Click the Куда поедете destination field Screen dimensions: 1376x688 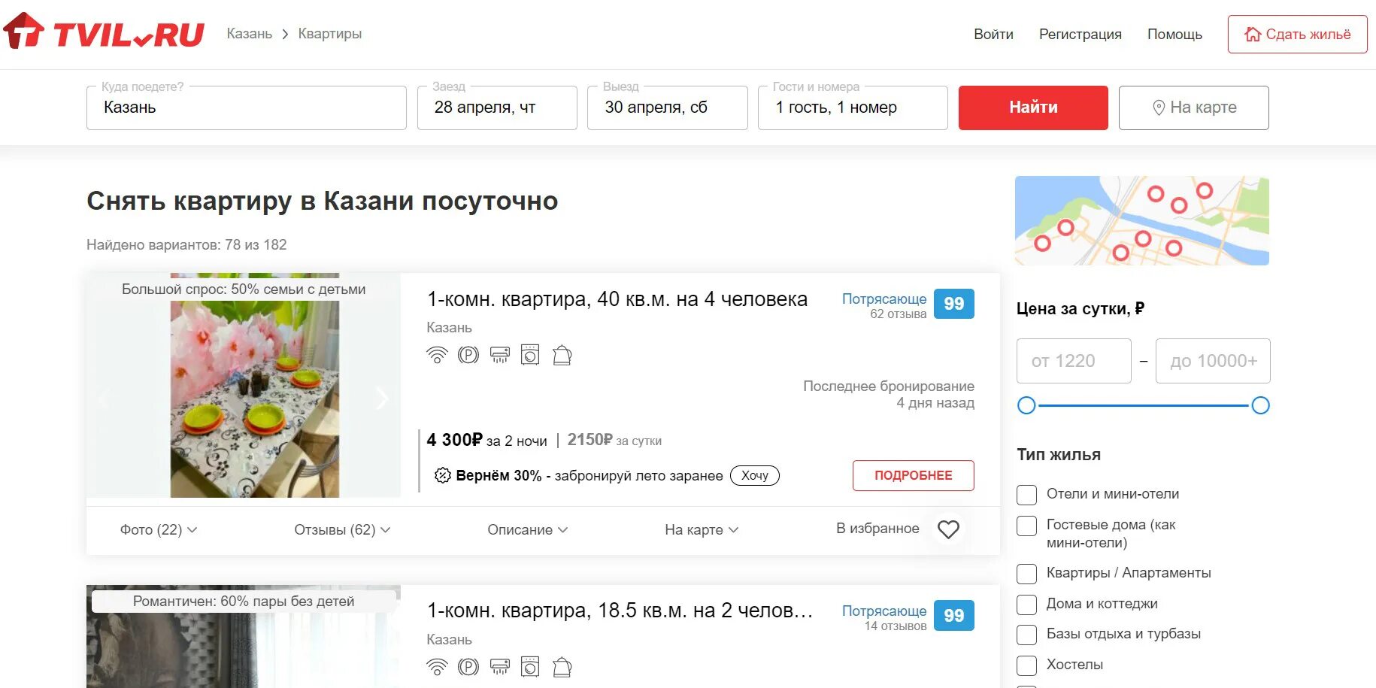(x=247, y=108)
